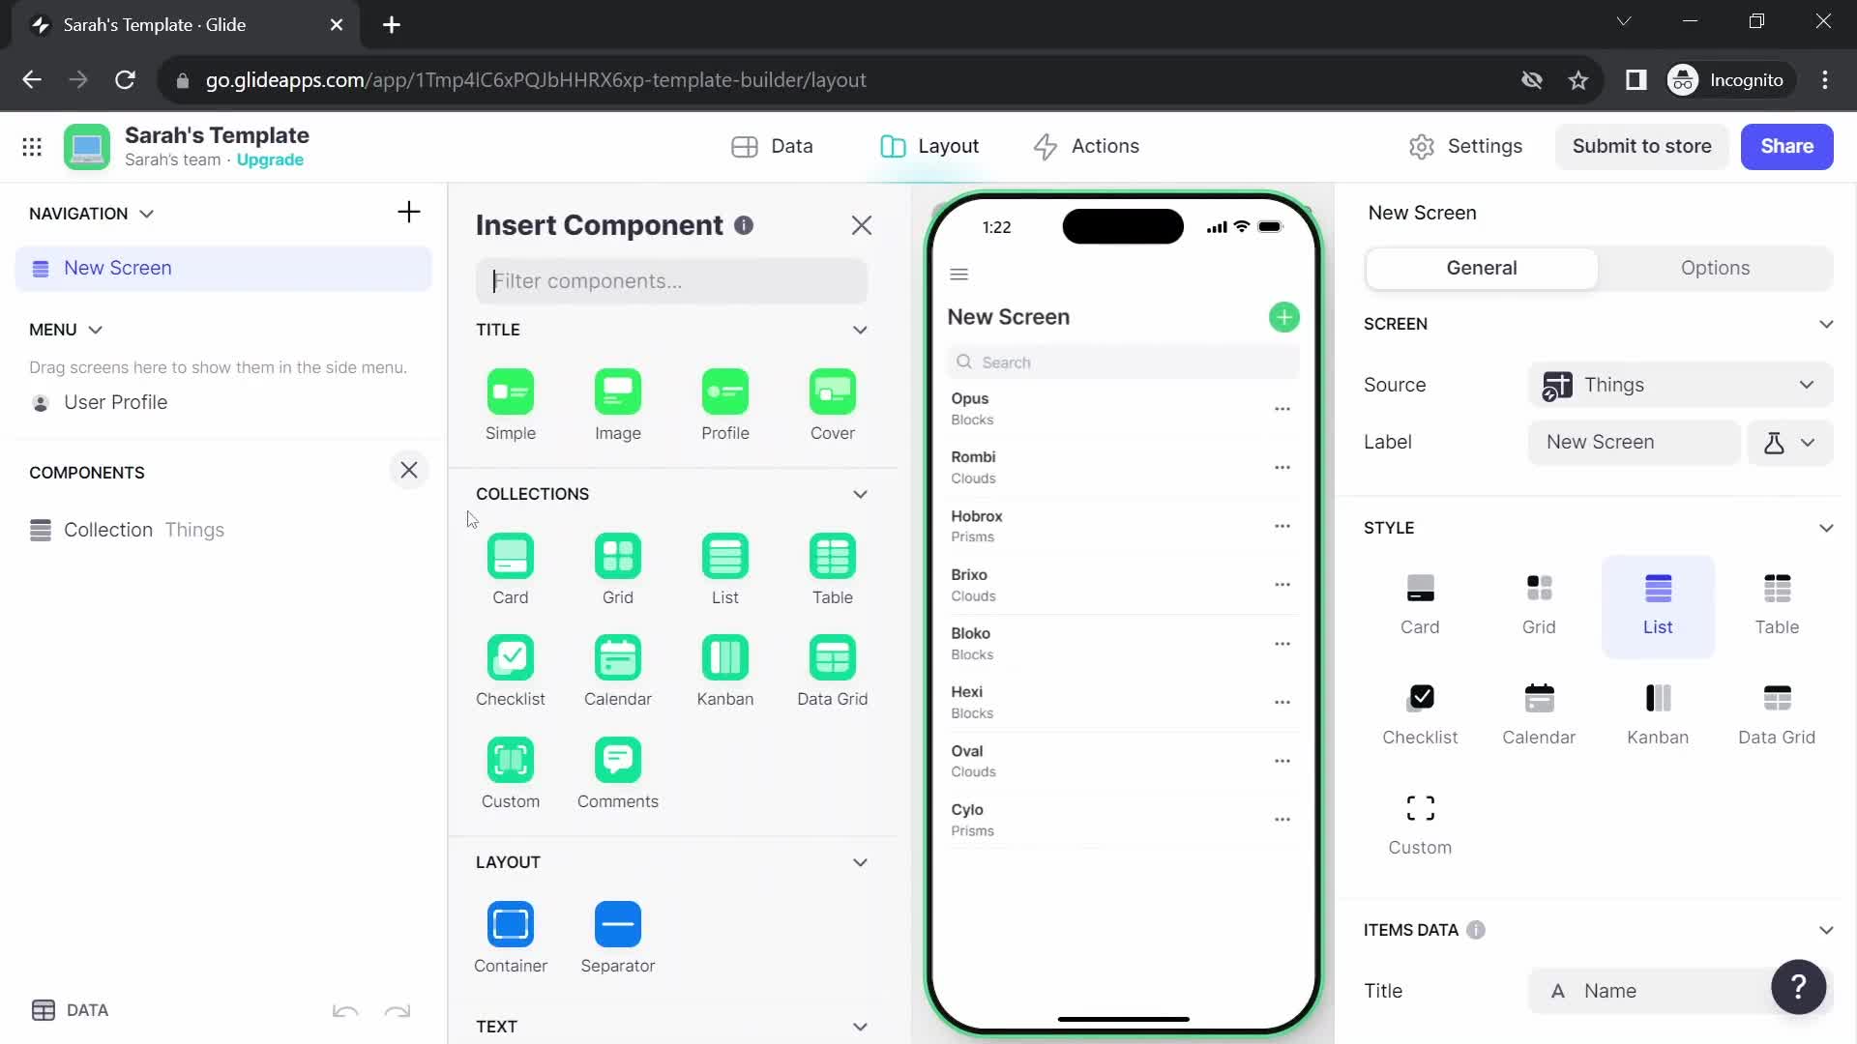This screenshot has height=1044, width=1857.
Task: Redo the last change
Action: (398, 1011)
